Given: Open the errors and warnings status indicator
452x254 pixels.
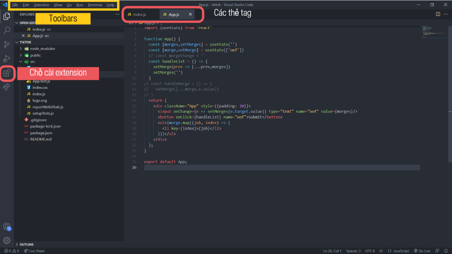Looking at the screenshot, I should (x=11, y=251).
